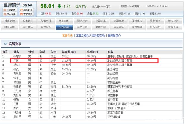Image resolution: width=190 pixels, height=124 pixels.
Task: Select the 核心题材 tab
Action: click(x=64, y=21)
